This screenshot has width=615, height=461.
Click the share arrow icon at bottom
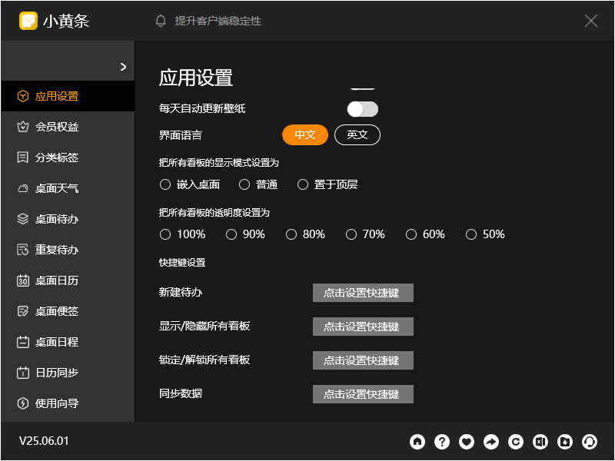(x=491, y=442)
